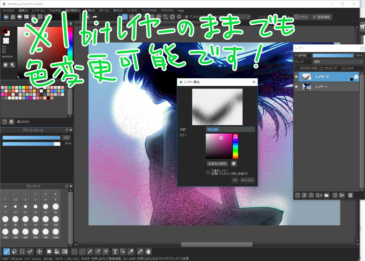Viewport: 365px width, 261px height.
Task: Click the Redo arrow in toolbar
Action: coord(95,17)
